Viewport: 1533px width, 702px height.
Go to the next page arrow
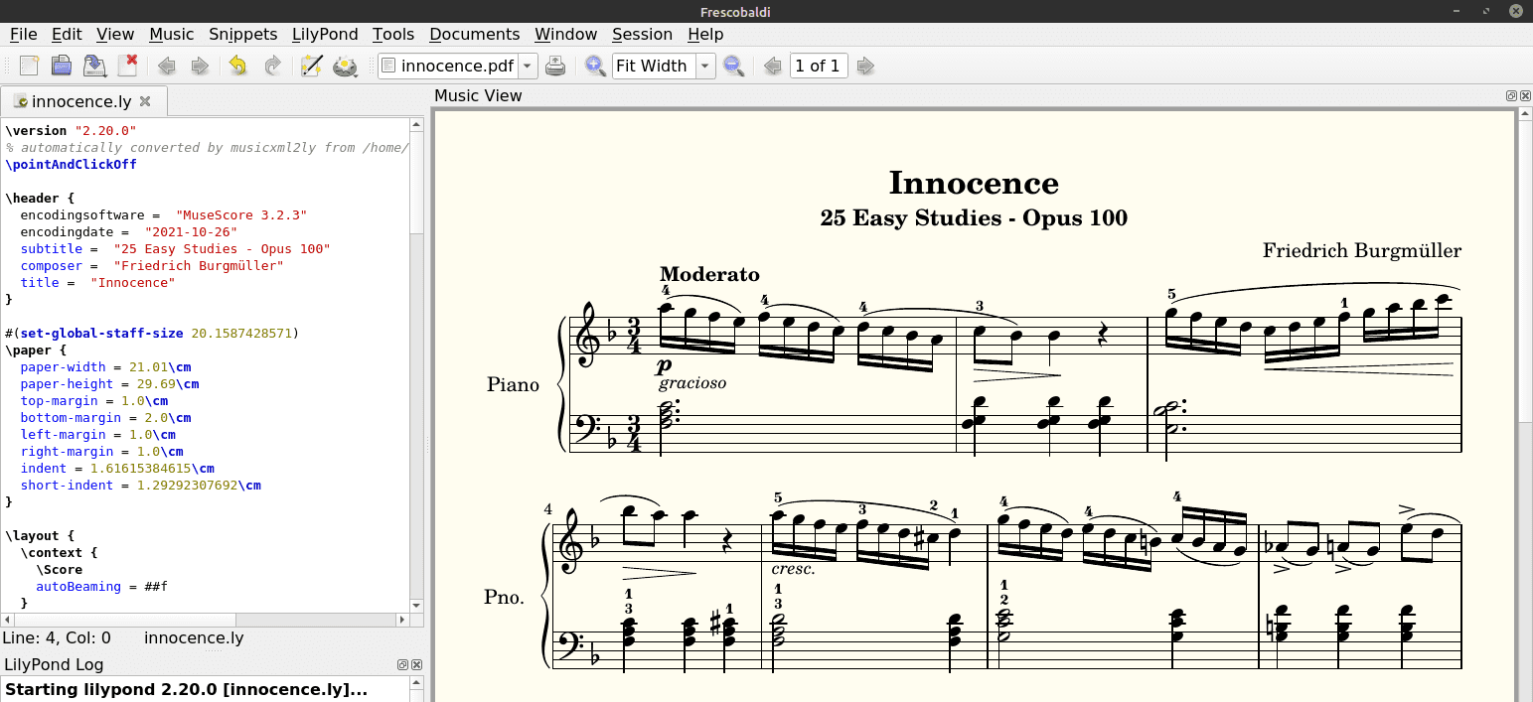pos(865,66)
